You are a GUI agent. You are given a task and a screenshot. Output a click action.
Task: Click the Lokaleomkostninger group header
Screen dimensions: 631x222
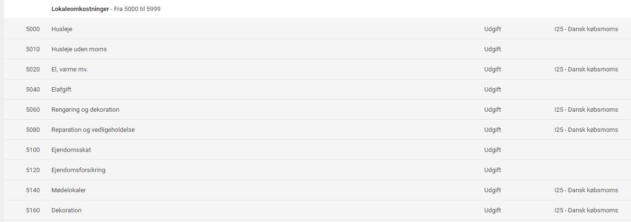point(80,9)
